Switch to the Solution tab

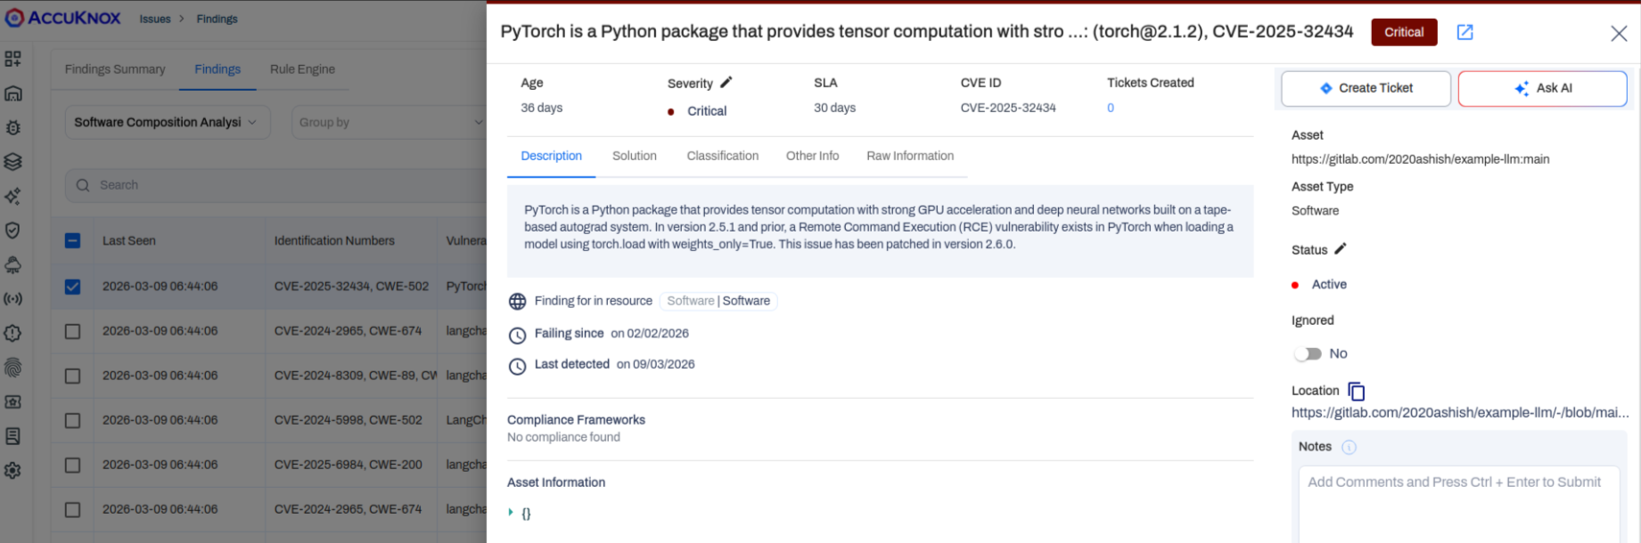pos(634,156)
